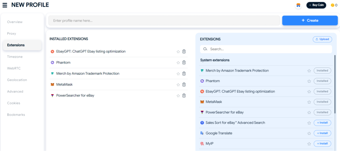This screenshot has height=151, width=340.
Task: Click Installed button for EbayGPT
Action: 322,92
